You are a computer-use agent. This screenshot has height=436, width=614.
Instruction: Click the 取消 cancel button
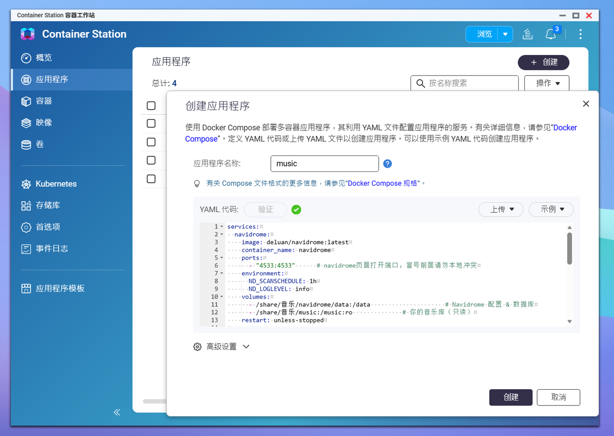coord(558,397)
